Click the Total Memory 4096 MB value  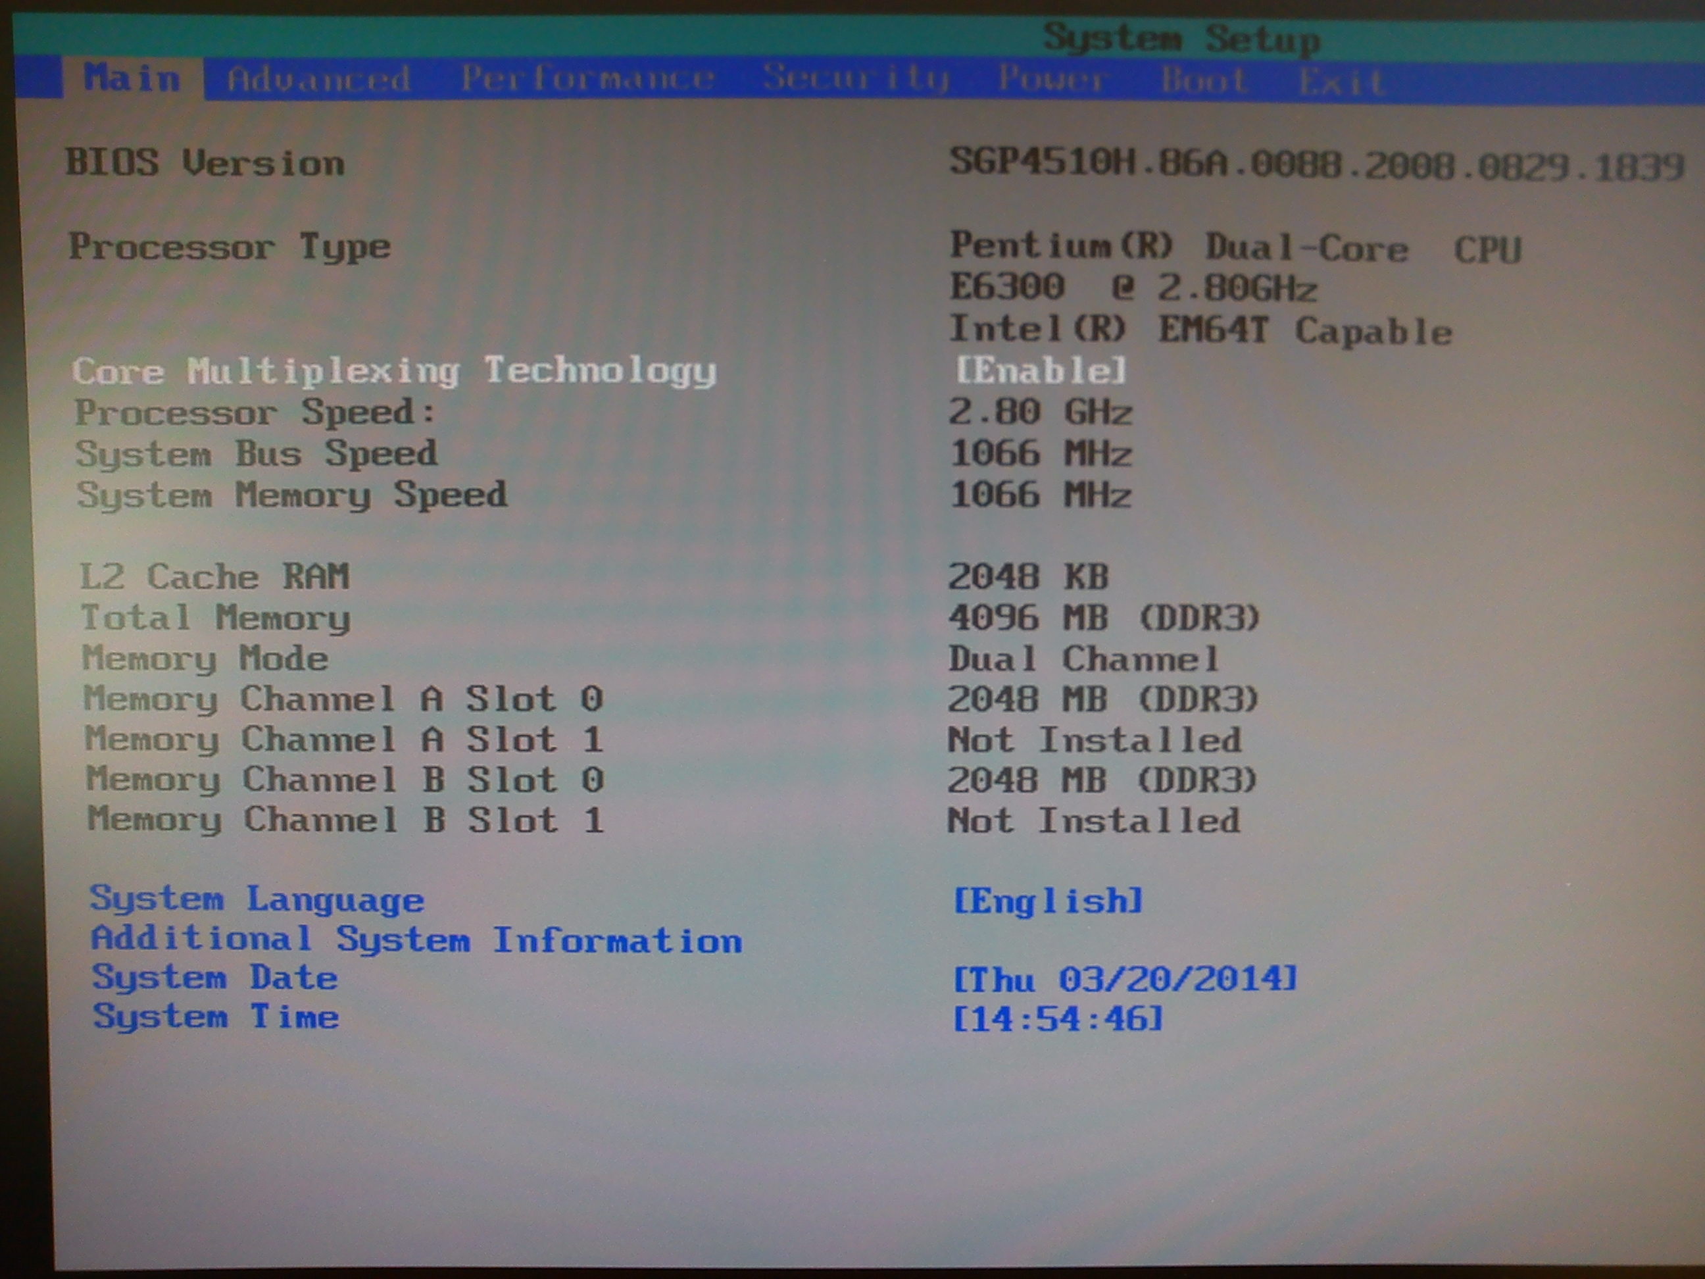(x=1103, y=618)
